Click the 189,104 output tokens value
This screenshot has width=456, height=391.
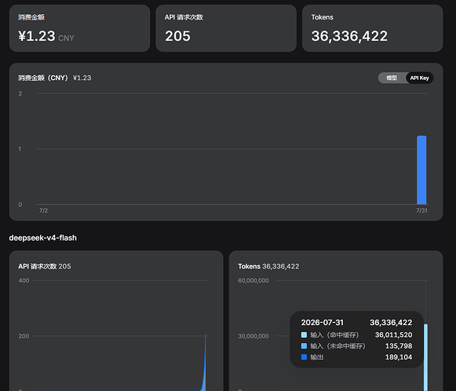(x=399, y=357)
